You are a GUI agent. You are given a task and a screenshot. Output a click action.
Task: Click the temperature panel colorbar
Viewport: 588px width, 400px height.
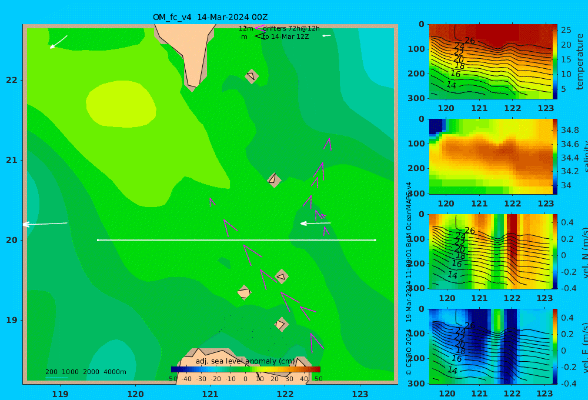[555, 62]
